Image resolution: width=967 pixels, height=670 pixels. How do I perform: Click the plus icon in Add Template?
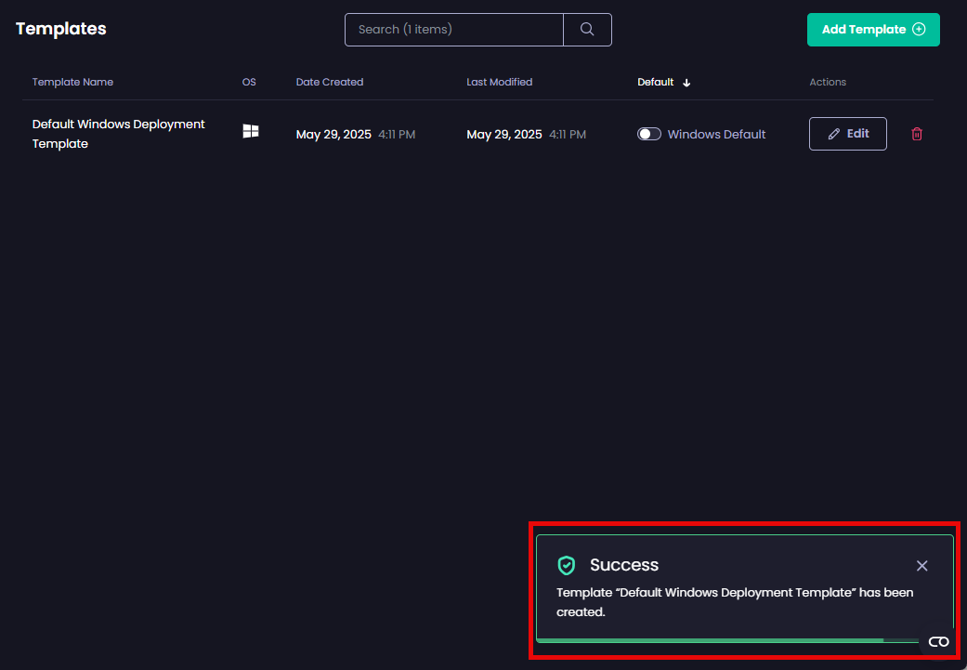coord(919,30)
